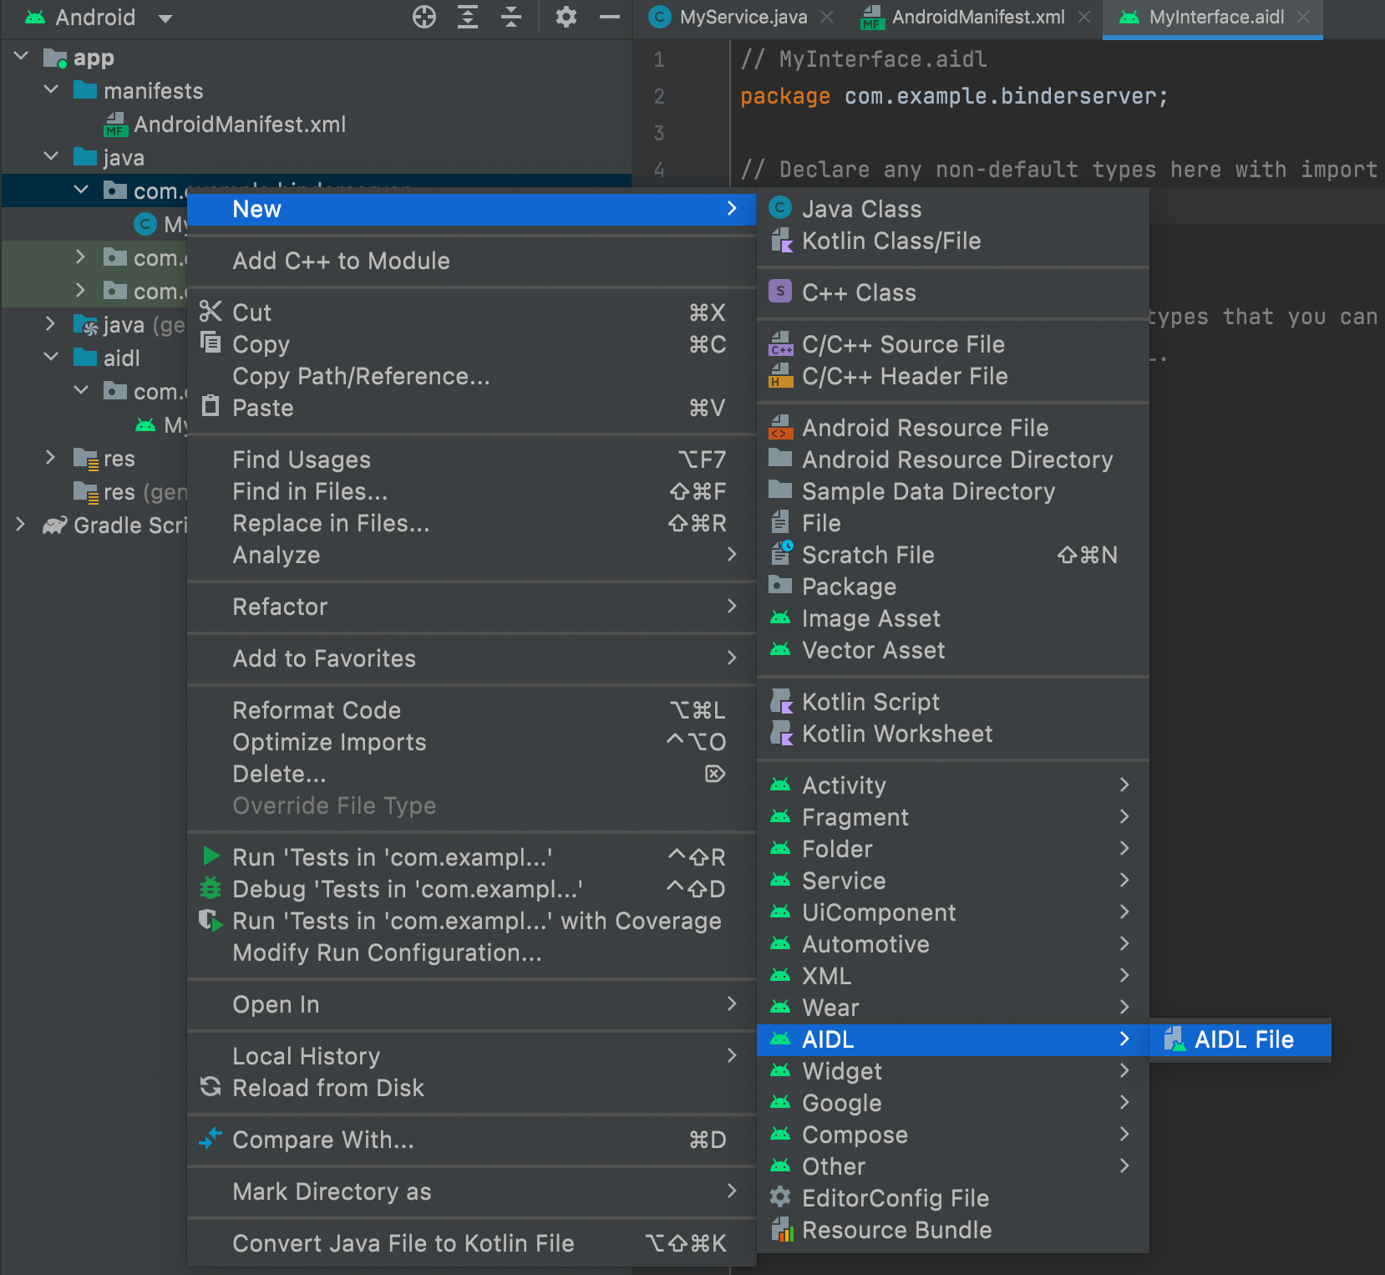
Task: Click the Expand All toolbar icon
Action: [468, 17]
